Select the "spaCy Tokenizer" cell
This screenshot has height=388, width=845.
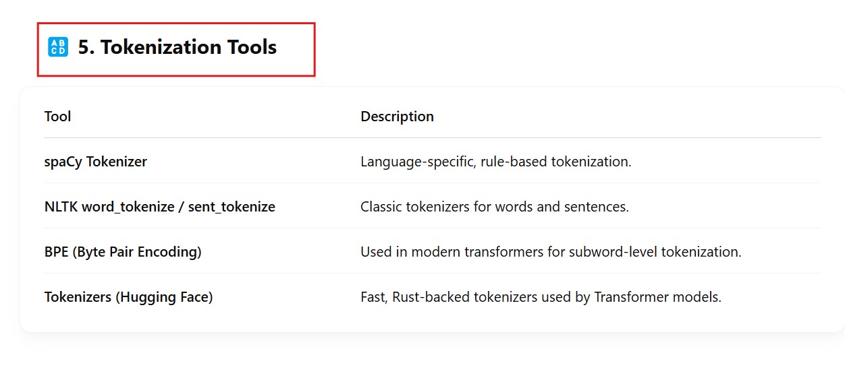click(95, 162)
